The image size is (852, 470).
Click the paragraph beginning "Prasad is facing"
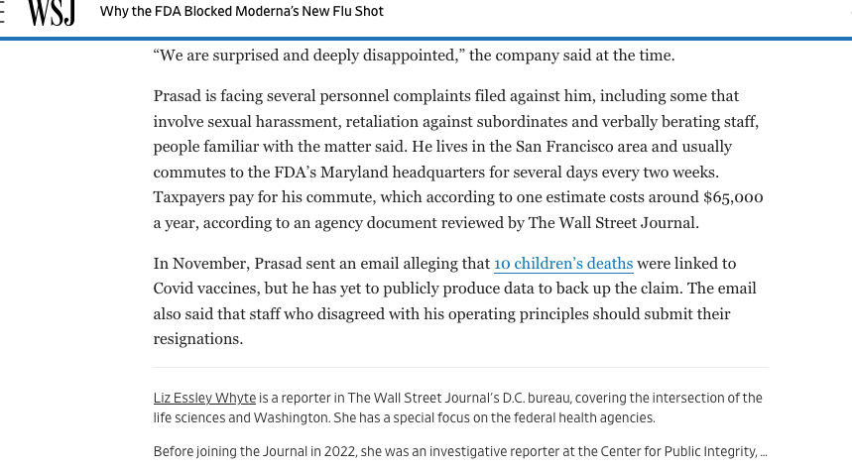(x=456, y=160)
